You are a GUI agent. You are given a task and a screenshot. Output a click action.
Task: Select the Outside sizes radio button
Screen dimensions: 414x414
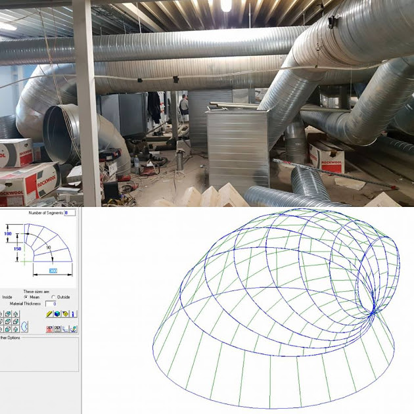[x=51, y=297]
